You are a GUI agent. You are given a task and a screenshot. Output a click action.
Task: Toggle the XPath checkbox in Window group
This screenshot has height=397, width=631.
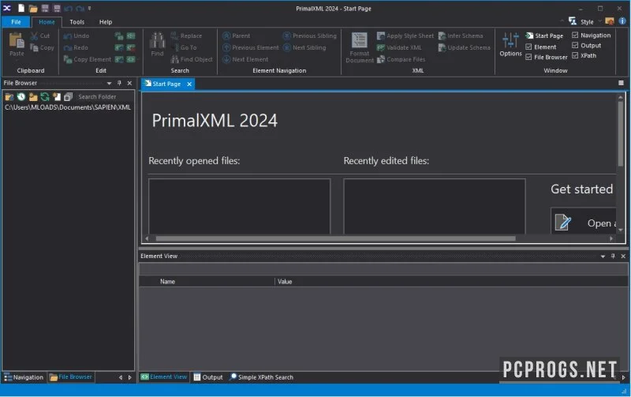(575, 55)
